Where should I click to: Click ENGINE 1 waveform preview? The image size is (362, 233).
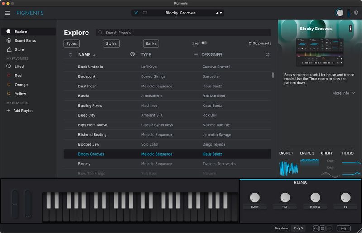(x=288, y=168)
